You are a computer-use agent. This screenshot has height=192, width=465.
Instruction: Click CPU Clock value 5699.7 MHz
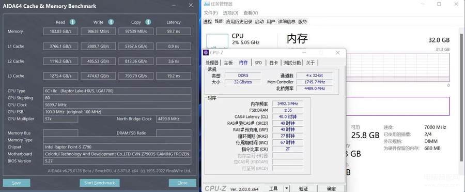coord(117,105)
